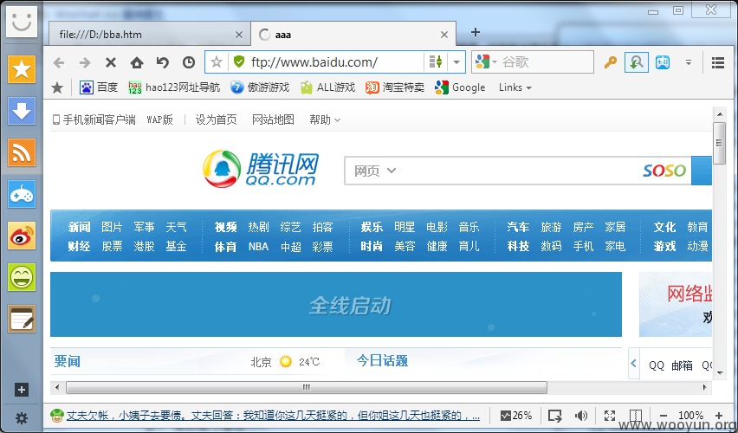Screen dimensions: 738x433
Task: Open the green smiley sidebar icon
Action: [x=21, y=277]
